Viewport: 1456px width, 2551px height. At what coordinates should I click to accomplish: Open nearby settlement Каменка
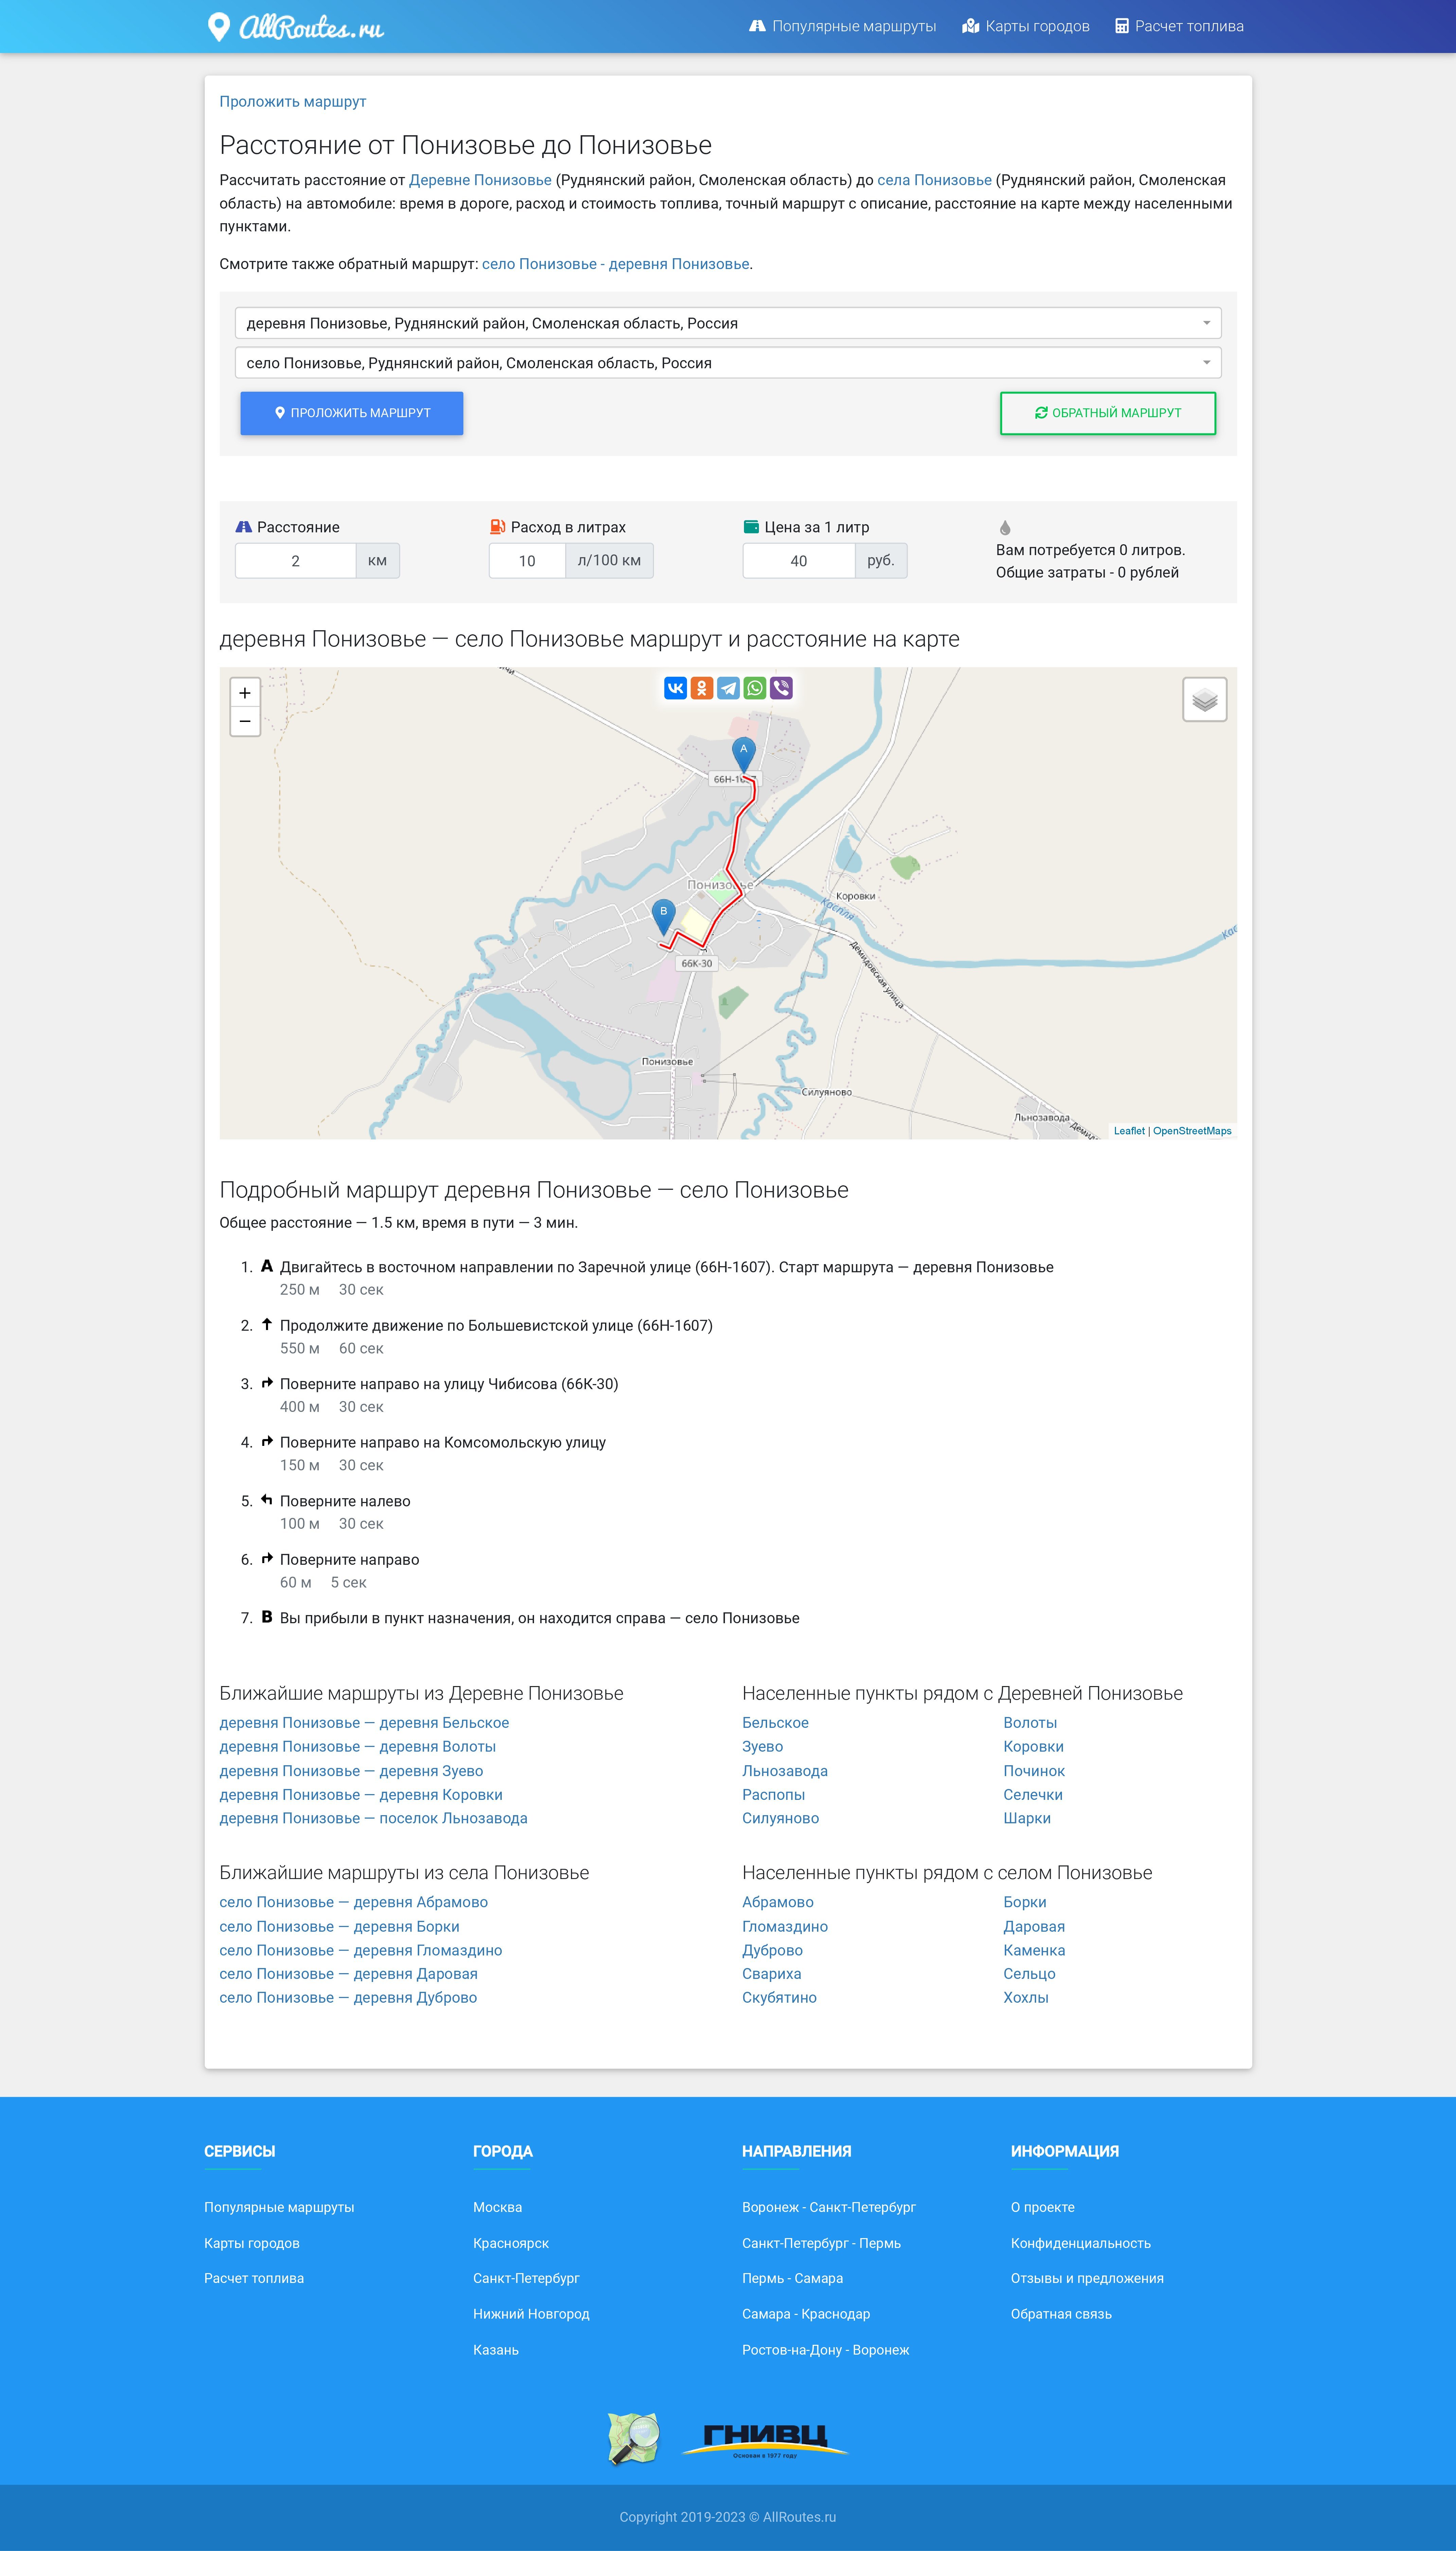(x=1034, y=1950)
